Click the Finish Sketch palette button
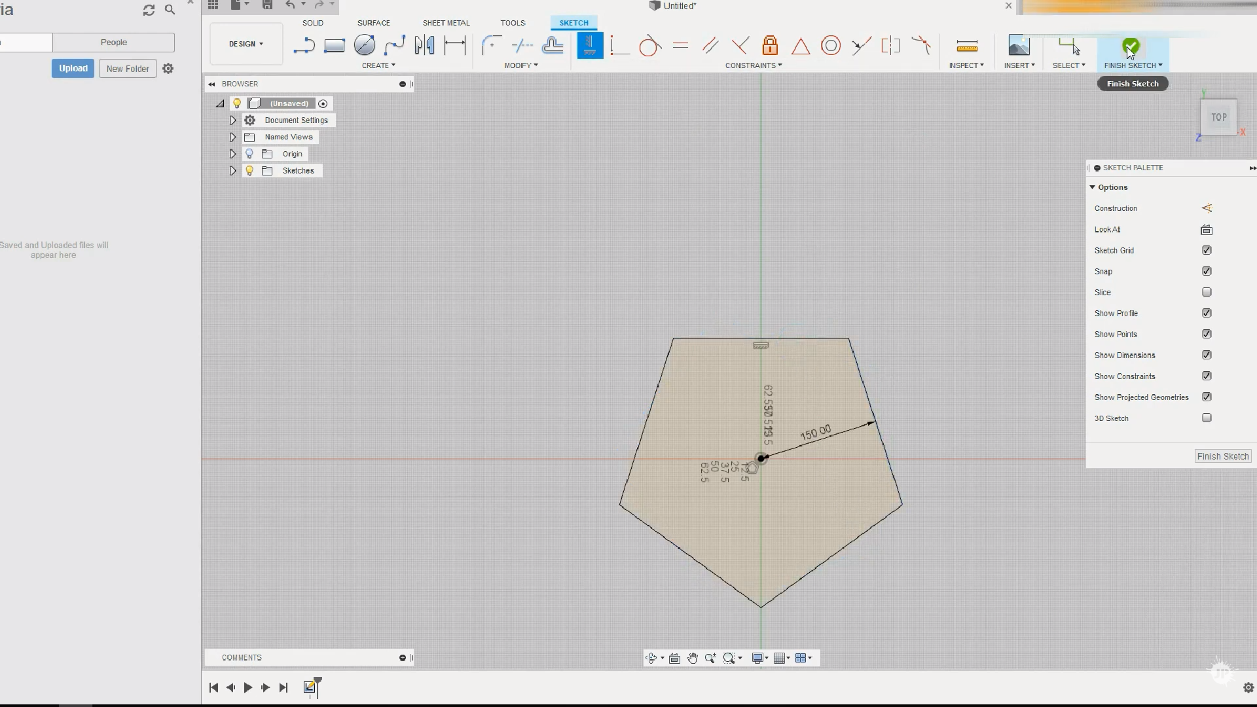Screen dimensions: 1257x707 (x=1222, y=456)
